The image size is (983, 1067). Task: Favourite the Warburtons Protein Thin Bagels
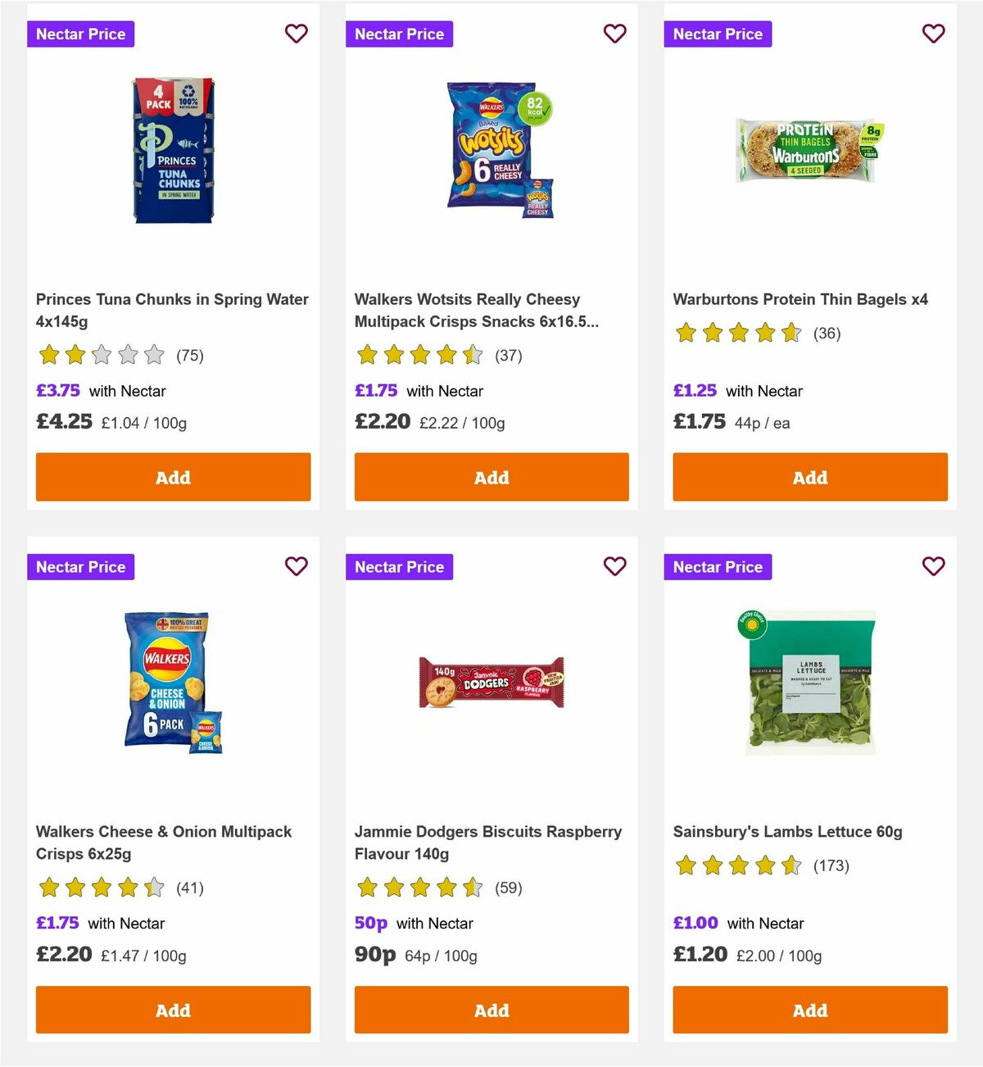click(x=933, y=34)
